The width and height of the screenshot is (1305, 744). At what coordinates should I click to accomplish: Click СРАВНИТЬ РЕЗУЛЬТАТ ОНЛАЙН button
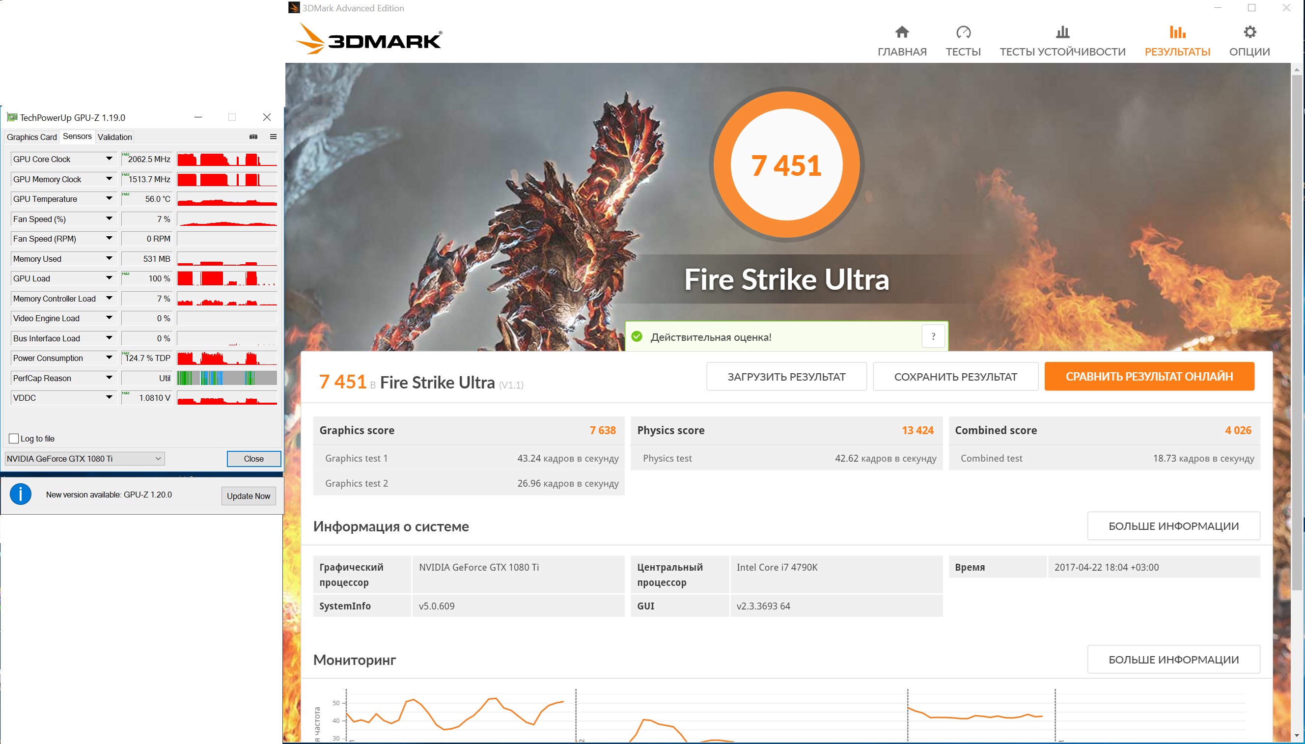point(1149,377)
